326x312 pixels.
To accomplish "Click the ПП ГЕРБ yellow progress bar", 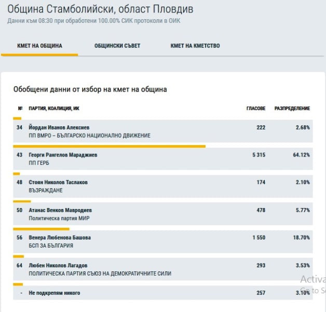I will pyautogui.click(x=110, y=147).
